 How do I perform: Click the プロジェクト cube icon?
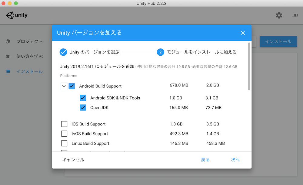pyautogui.click(x=8, y=41)
